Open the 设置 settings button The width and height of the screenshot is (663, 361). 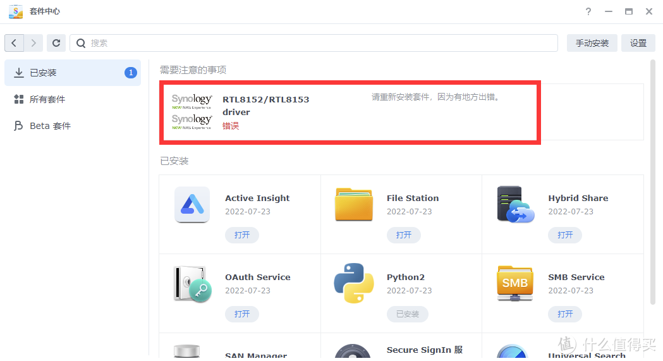[638, 43]
